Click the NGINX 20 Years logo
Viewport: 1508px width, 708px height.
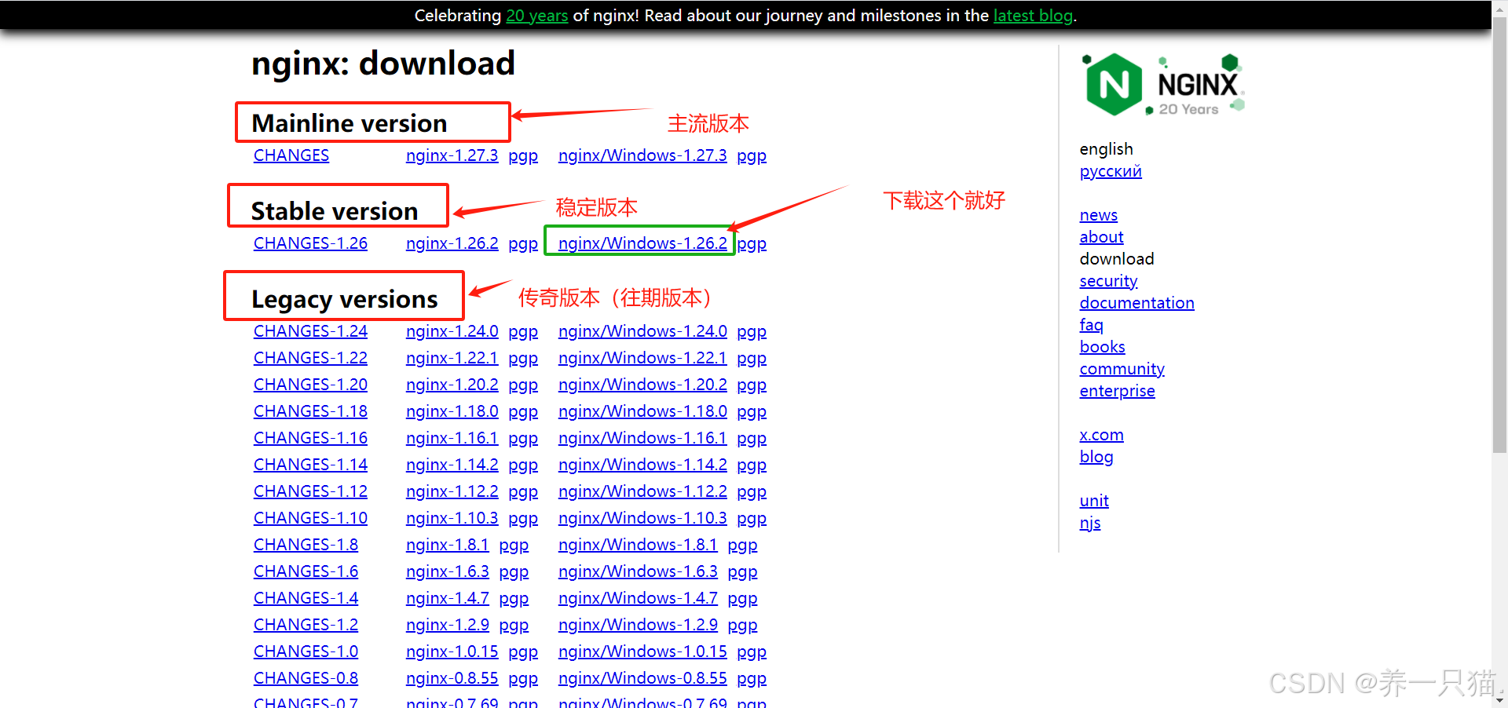coord(1163,85)
